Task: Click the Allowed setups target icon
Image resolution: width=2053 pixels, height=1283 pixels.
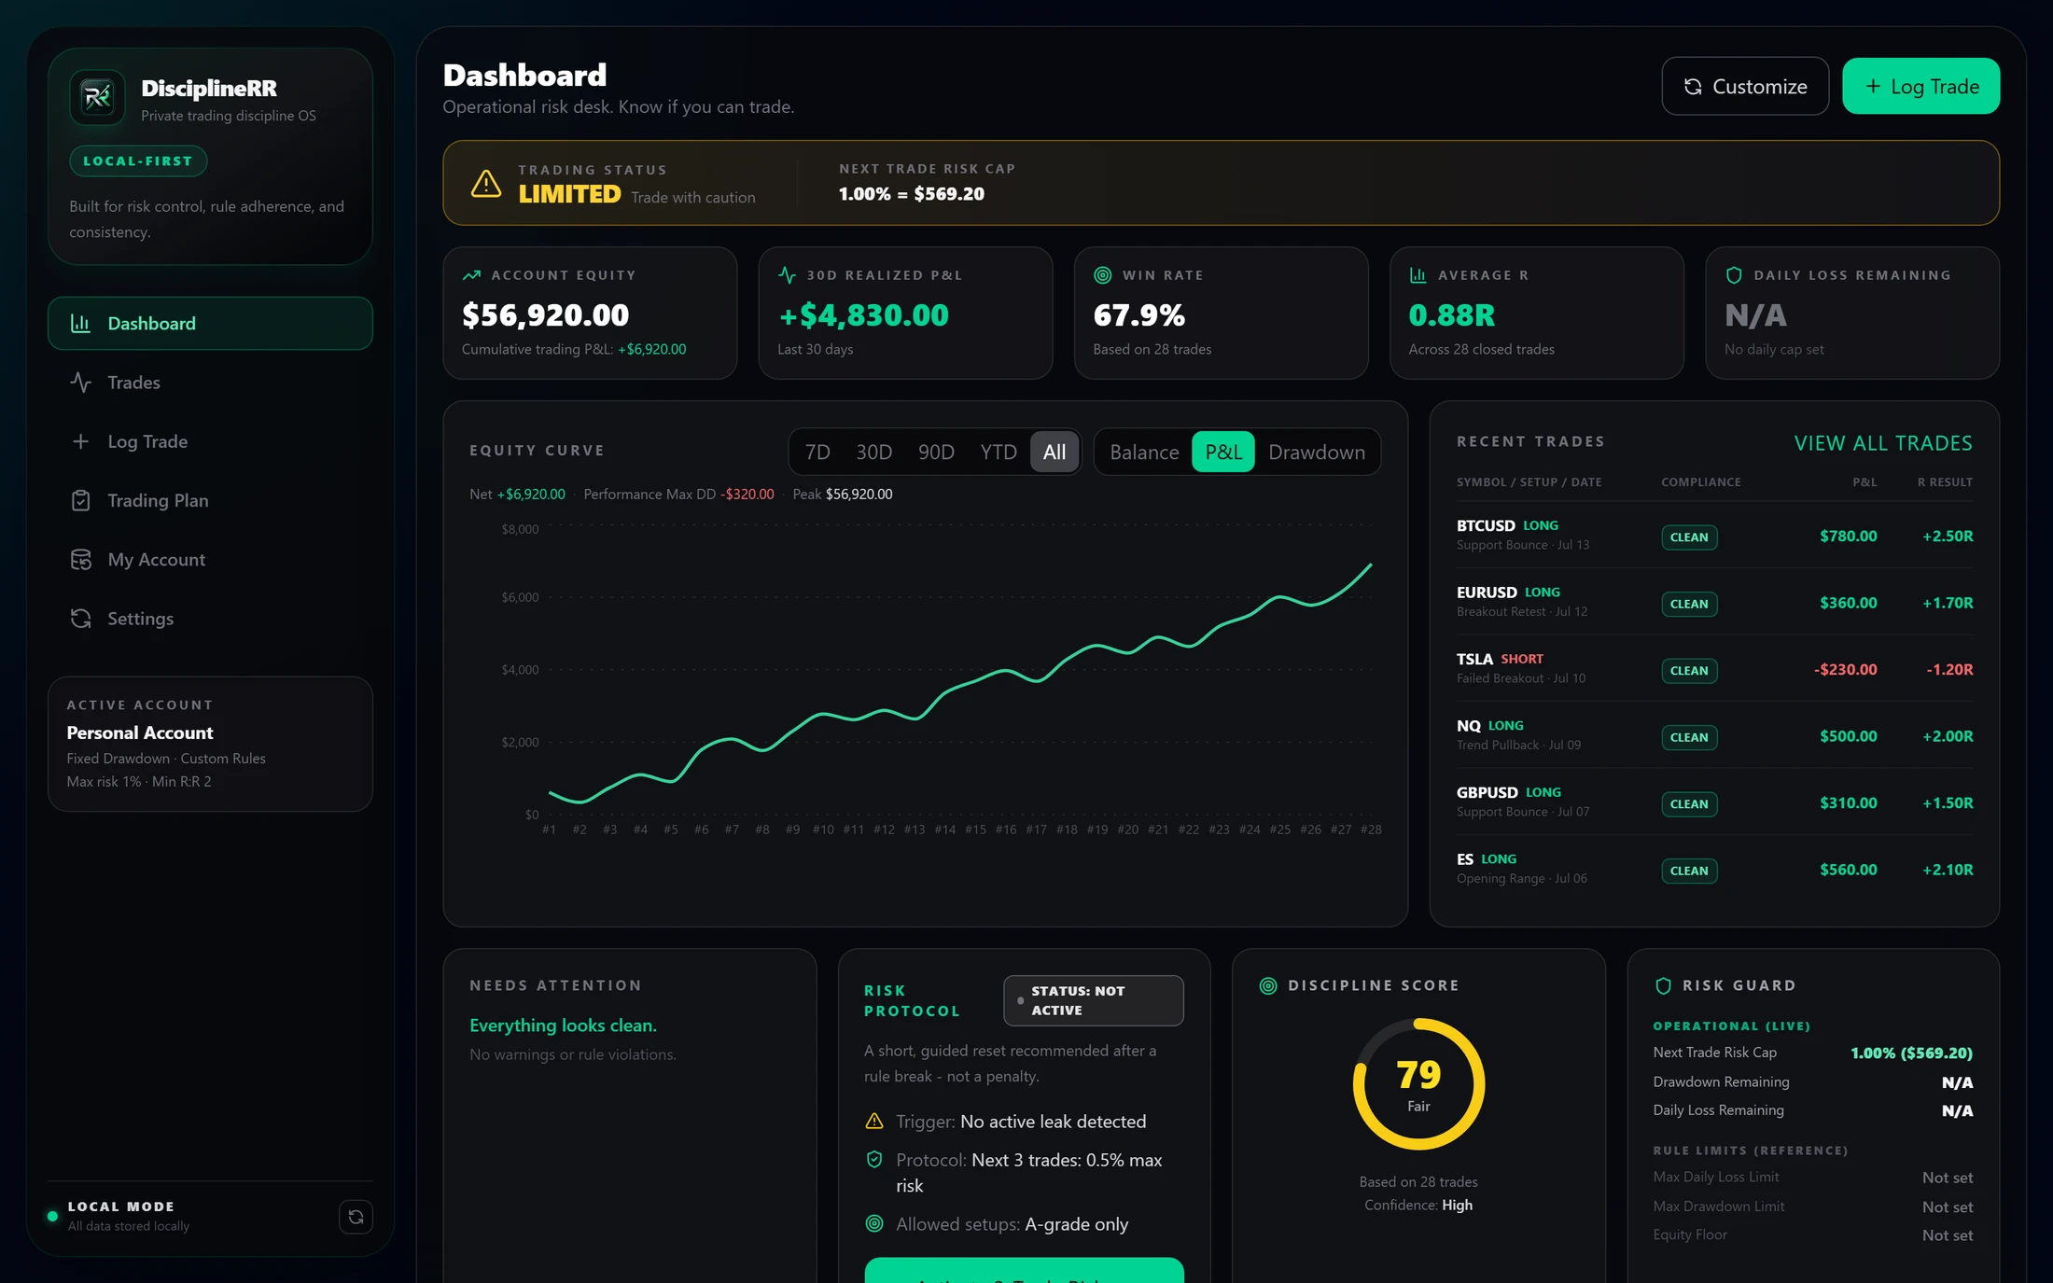Action: tap(874, 1223)
